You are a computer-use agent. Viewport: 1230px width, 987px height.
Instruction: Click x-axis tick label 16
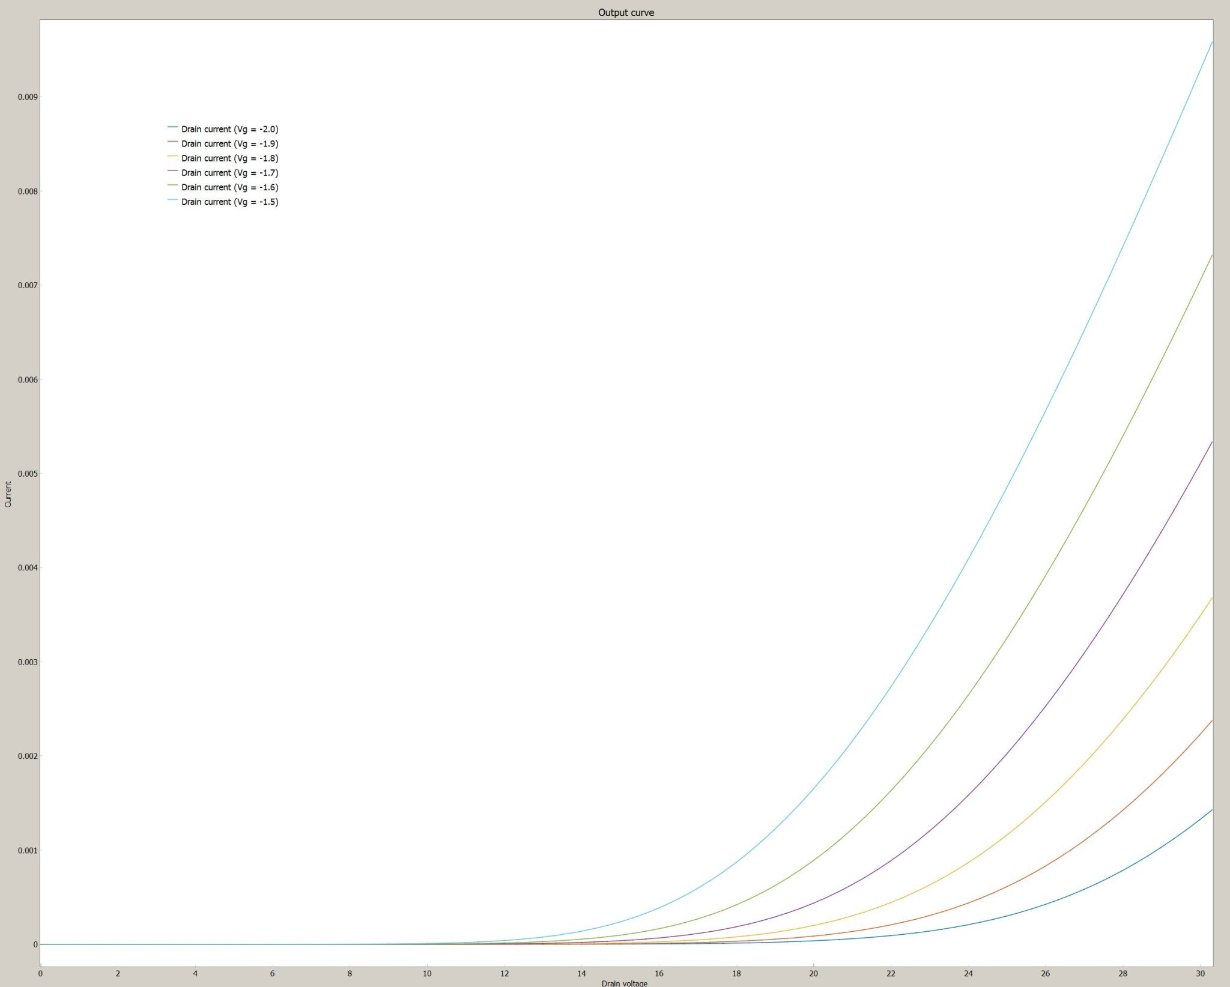tap(659, 973)
